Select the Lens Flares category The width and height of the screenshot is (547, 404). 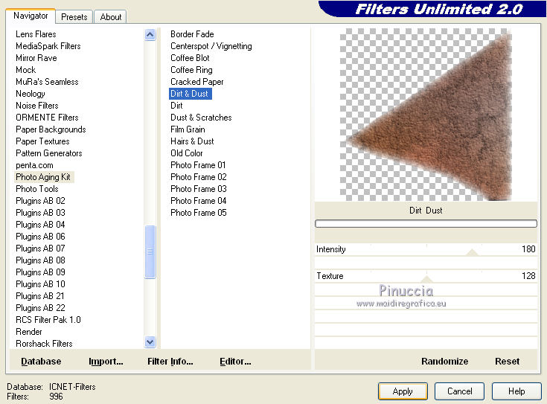click(x=36, y=33)
